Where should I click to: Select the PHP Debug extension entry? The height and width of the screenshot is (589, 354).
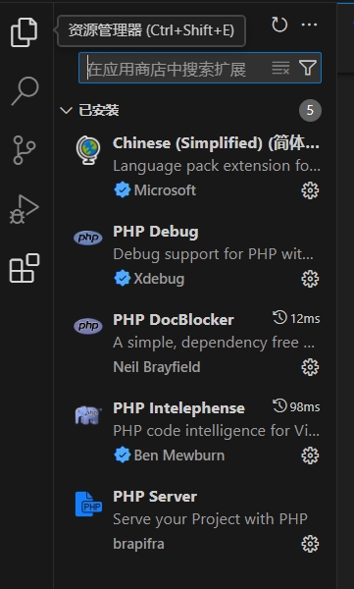pos(195,255)
